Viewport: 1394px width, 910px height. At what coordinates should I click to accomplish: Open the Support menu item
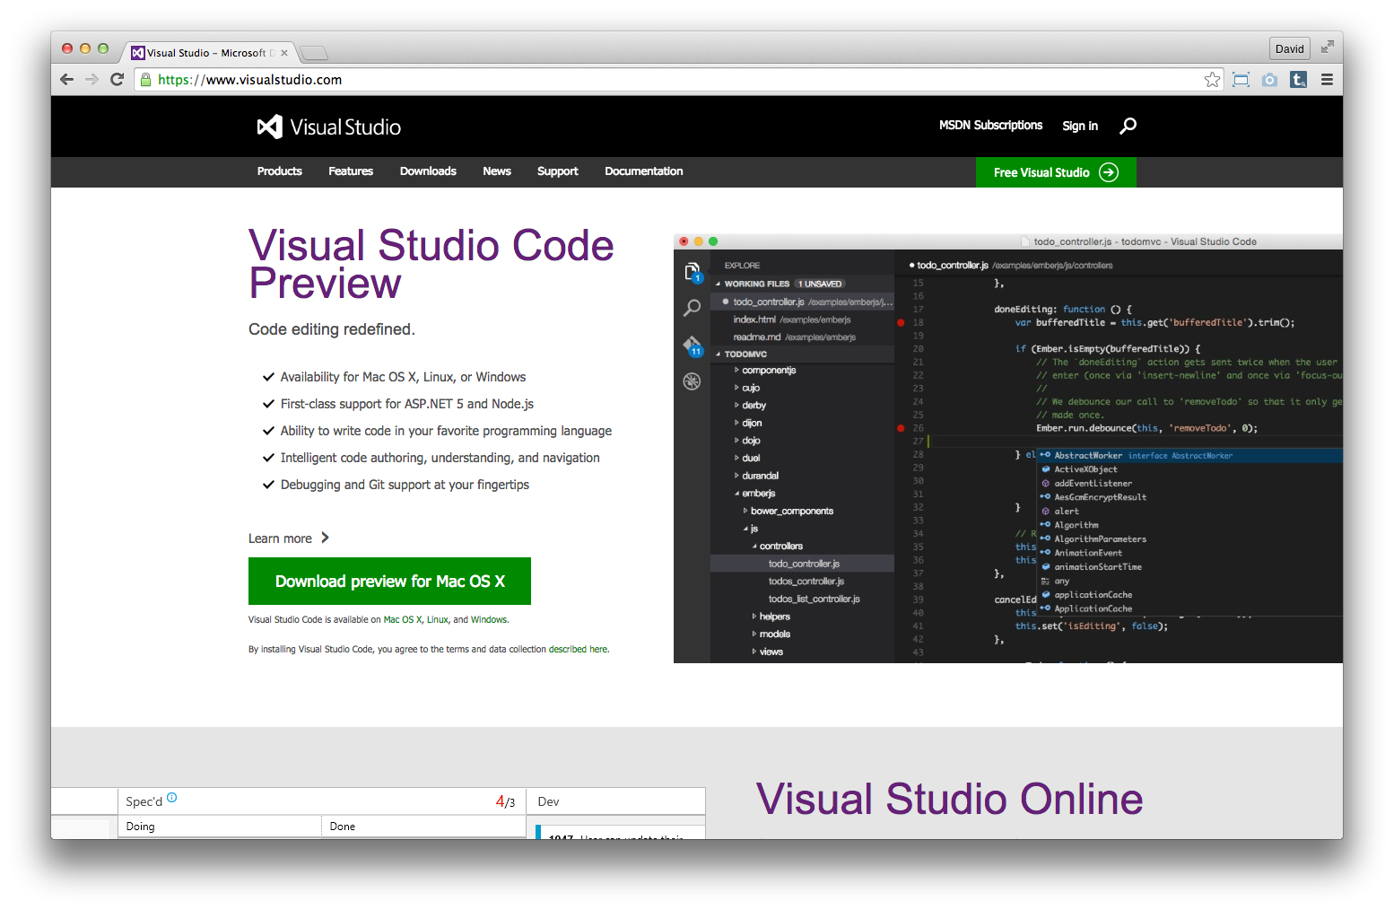pyautogui.click(x=558, y=171)
